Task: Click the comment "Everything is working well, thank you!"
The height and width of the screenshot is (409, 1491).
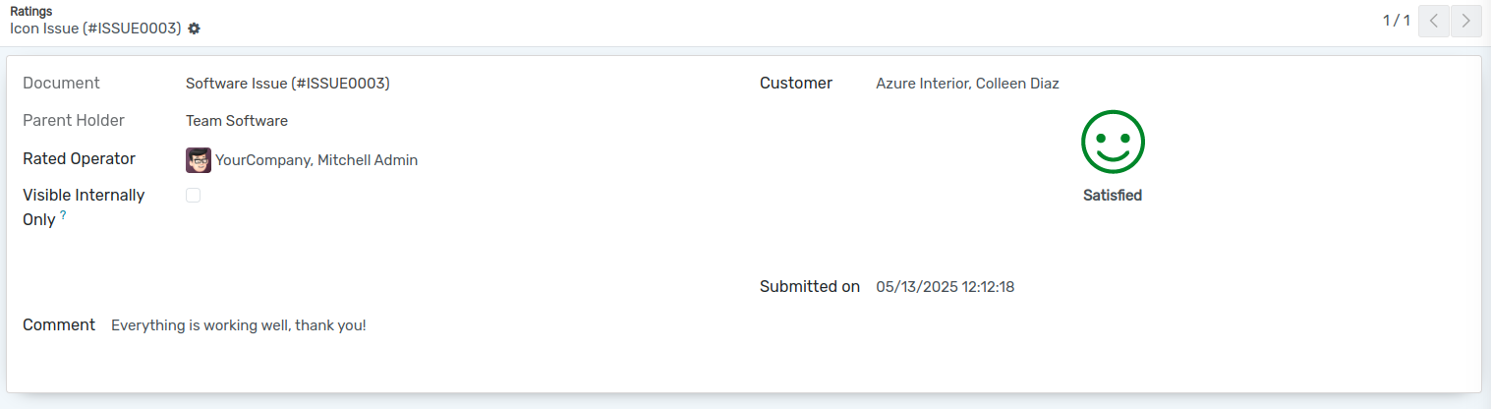Action: [x=238, y=325]
